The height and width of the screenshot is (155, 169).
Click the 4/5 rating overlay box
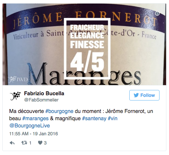point(87,49)
